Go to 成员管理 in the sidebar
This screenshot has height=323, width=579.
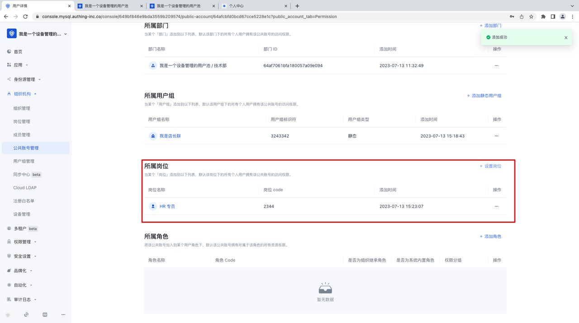pyautogui.click(x=22, y=135)
